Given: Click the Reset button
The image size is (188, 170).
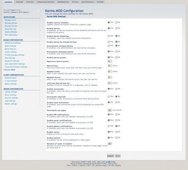Looking at the screenshot, I should point(118,156).
